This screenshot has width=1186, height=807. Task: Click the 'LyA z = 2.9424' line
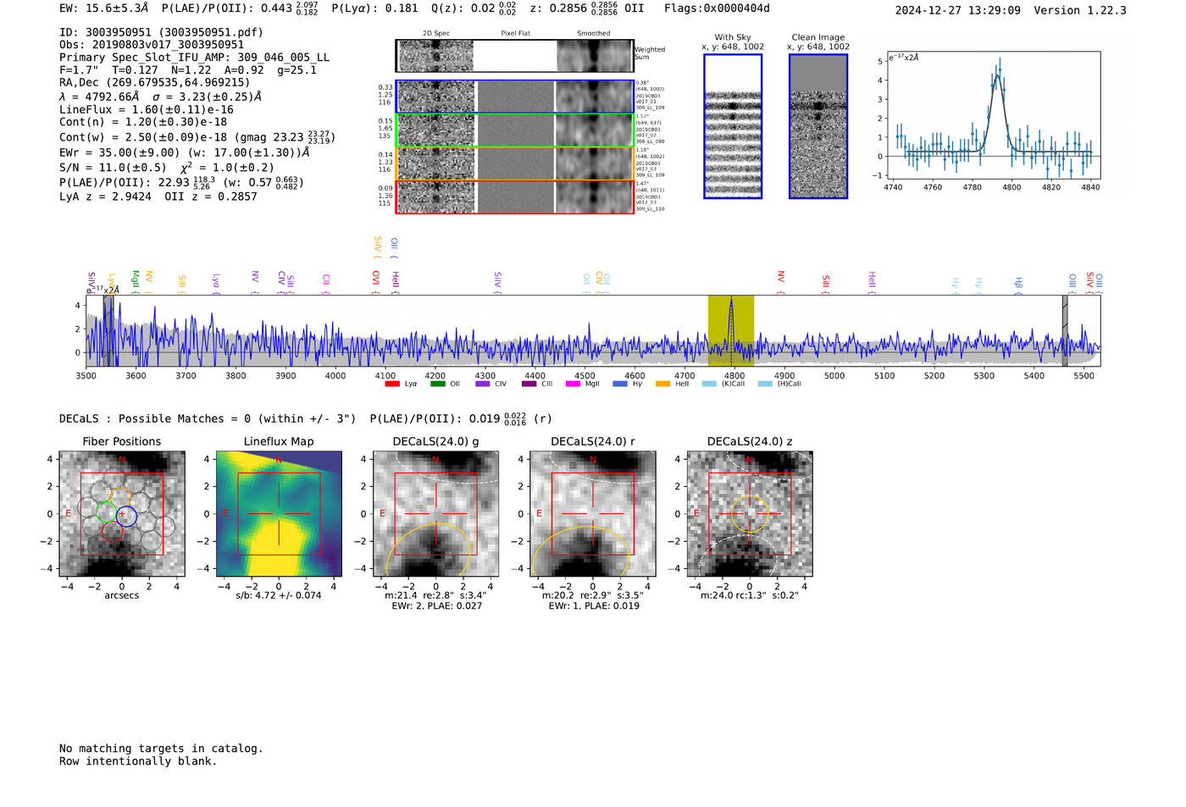pyautogui.click(x=158, y=196)
